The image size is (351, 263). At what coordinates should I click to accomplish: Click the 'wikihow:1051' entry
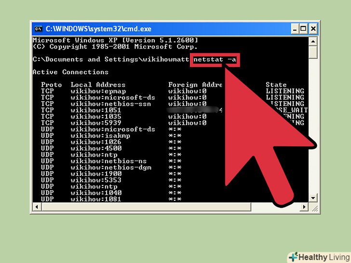coord(96,110)
